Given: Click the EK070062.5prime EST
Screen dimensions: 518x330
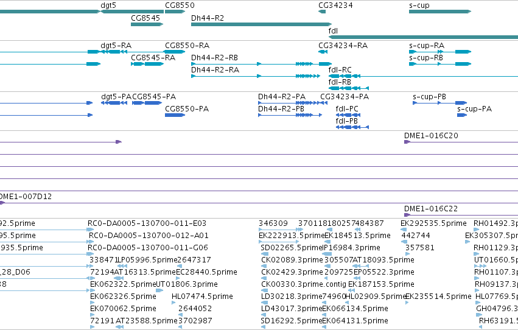Looking at the screenshot, I should (92, 315).
